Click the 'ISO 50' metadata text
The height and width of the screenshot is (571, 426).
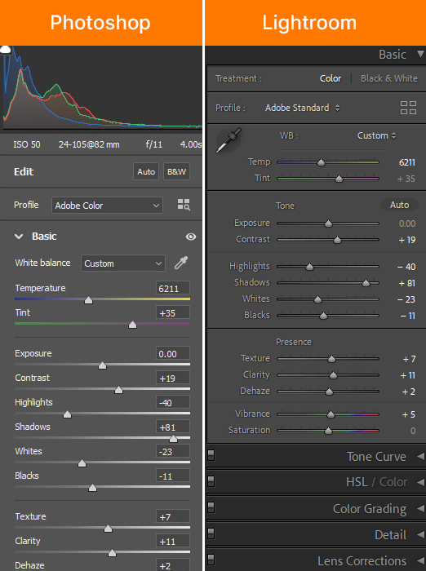[x=27, y=144]
